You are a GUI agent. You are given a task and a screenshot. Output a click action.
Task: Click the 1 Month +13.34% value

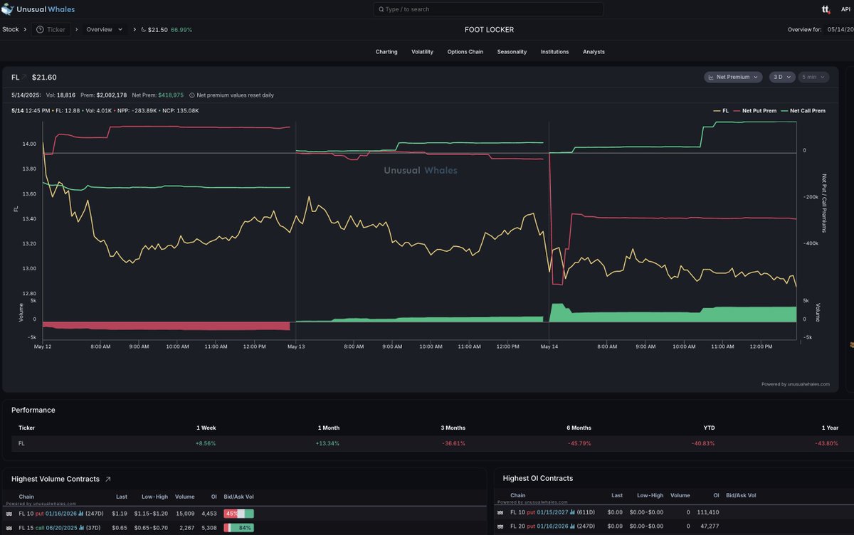[327, 443]
